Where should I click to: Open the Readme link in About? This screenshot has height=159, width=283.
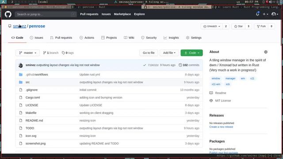point(218,93)
